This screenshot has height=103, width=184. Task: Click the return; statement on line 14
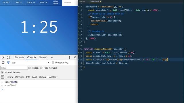[x=95, y=24]
